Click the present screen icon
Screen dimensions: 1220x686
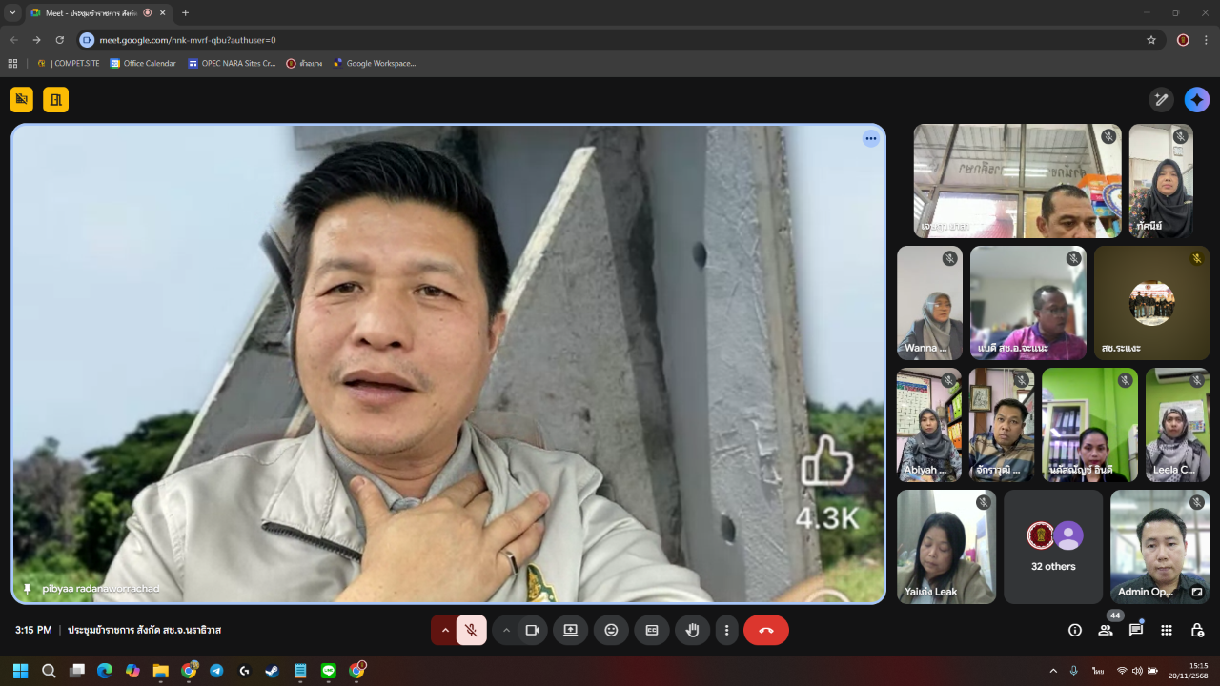click(x=570, y=630)
